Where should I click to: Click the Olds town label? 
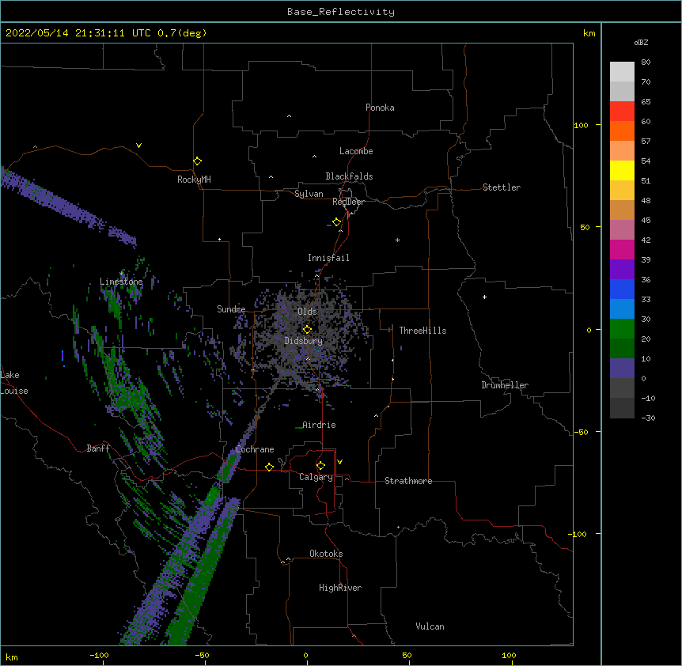point(307,312)
